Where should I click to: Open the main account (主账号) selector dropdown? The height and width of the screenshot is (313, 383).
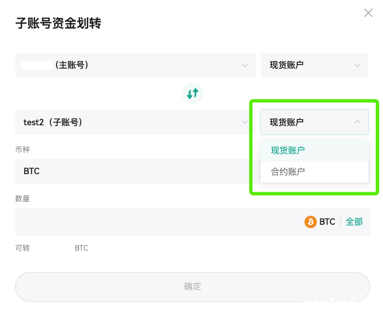point(135,65)
